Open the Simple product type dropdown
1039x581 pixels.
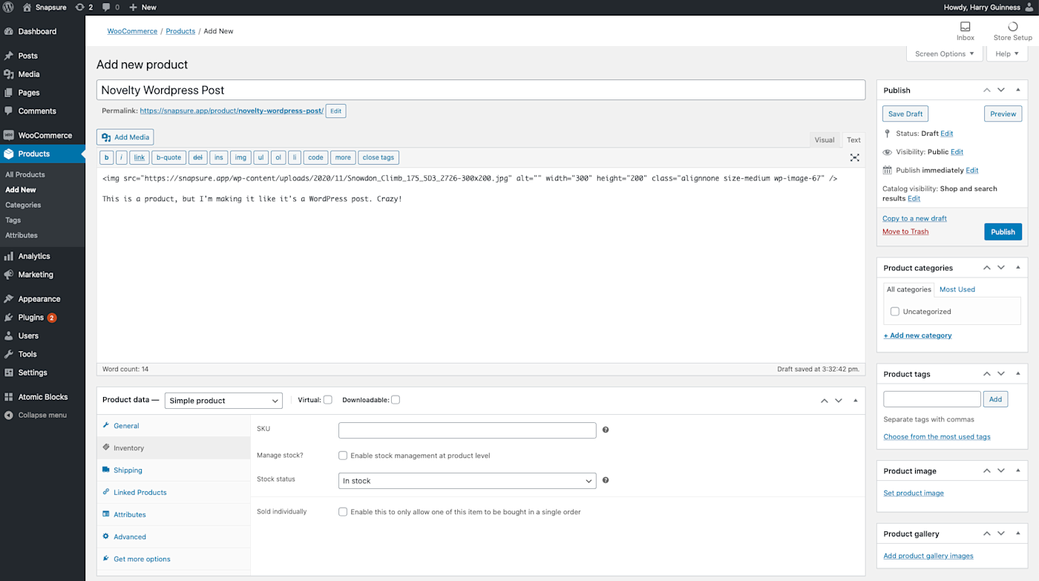223,401
